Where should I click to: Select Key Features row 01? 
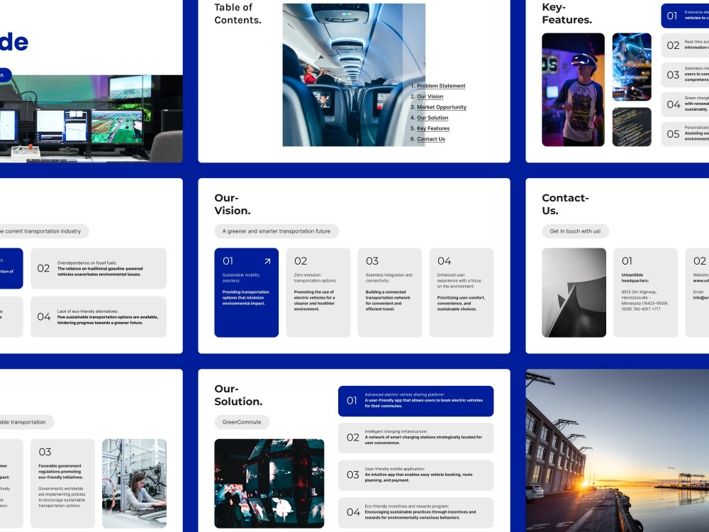pos(685,16)
